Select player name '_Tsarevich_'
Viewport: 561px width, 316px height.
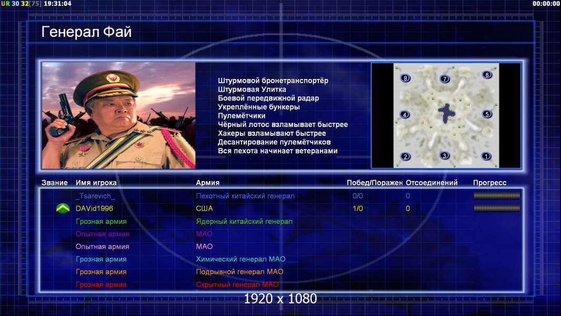[x=96, y=196]
